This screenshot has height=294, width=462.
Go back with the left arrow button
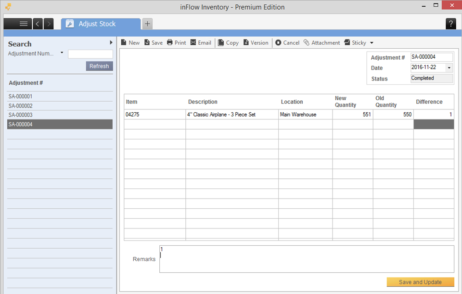[x=38, y=24]
